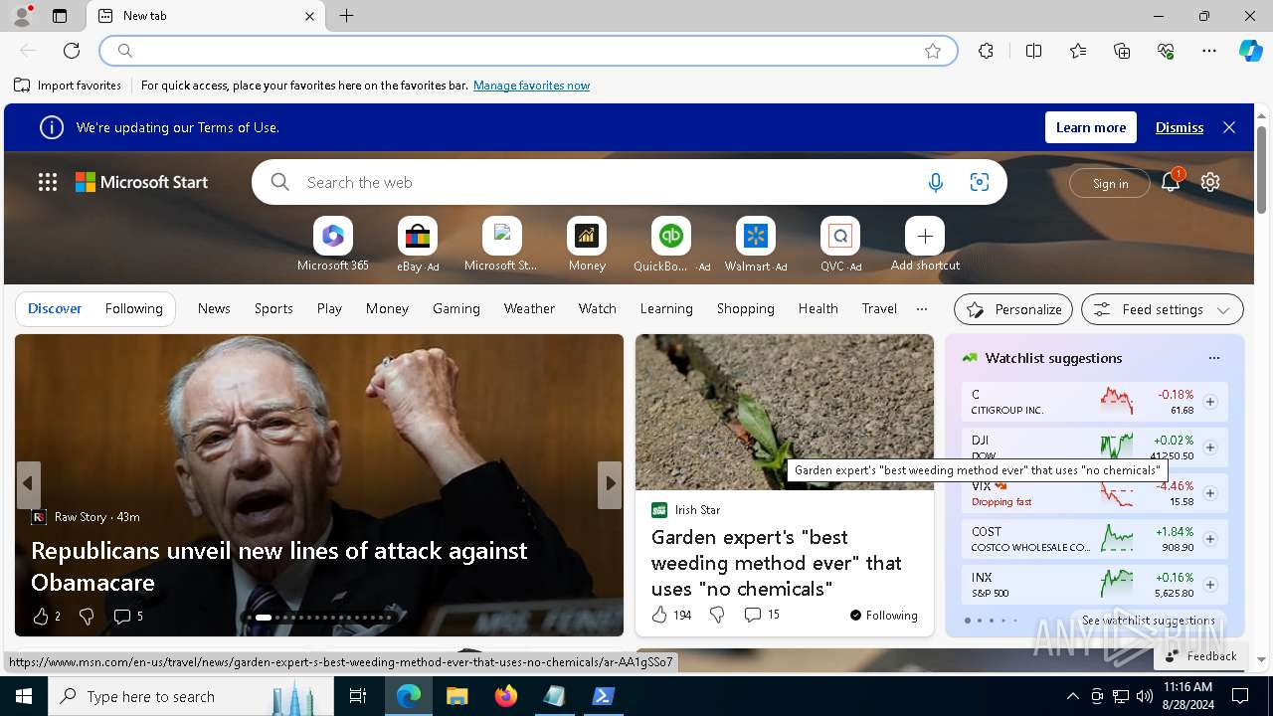This screenshot has height=716, width=1273.
Task: Open the Copilot sidebar icon
Action: pos(1250,51)
